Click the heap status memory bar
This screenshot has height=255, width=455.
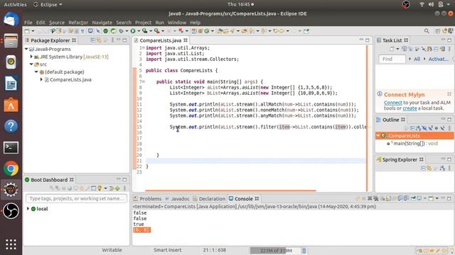275,250
